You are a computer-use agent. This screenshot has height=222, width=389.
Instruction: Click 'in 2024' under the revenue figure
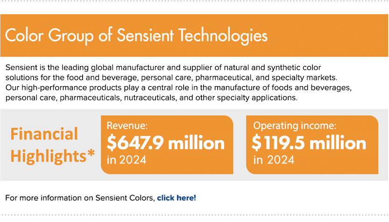tap(127, 160)
